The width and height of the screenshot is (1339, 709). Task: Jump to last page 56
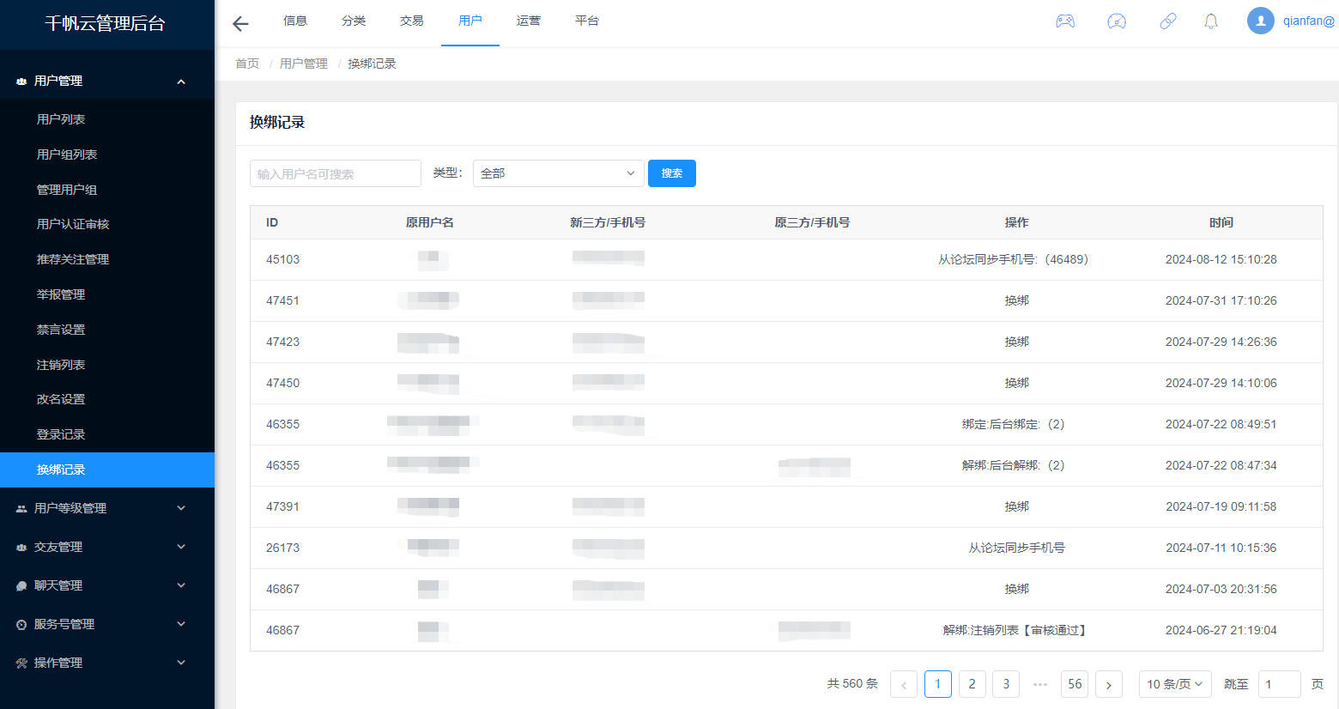1075,684
